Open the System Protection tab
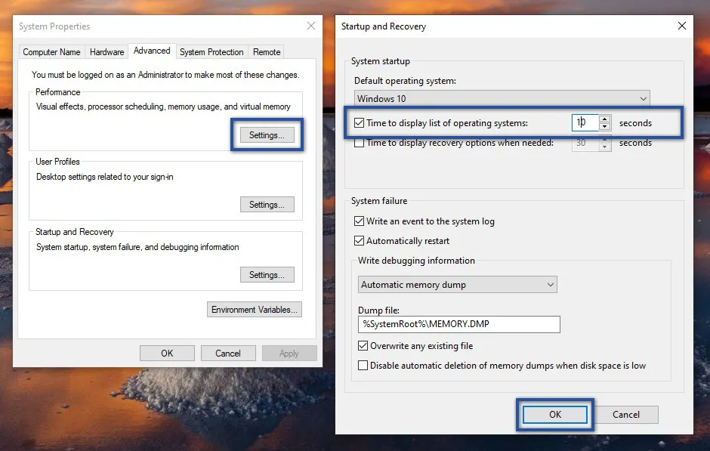Screen dimensions: 710x451 coord(211,52)
